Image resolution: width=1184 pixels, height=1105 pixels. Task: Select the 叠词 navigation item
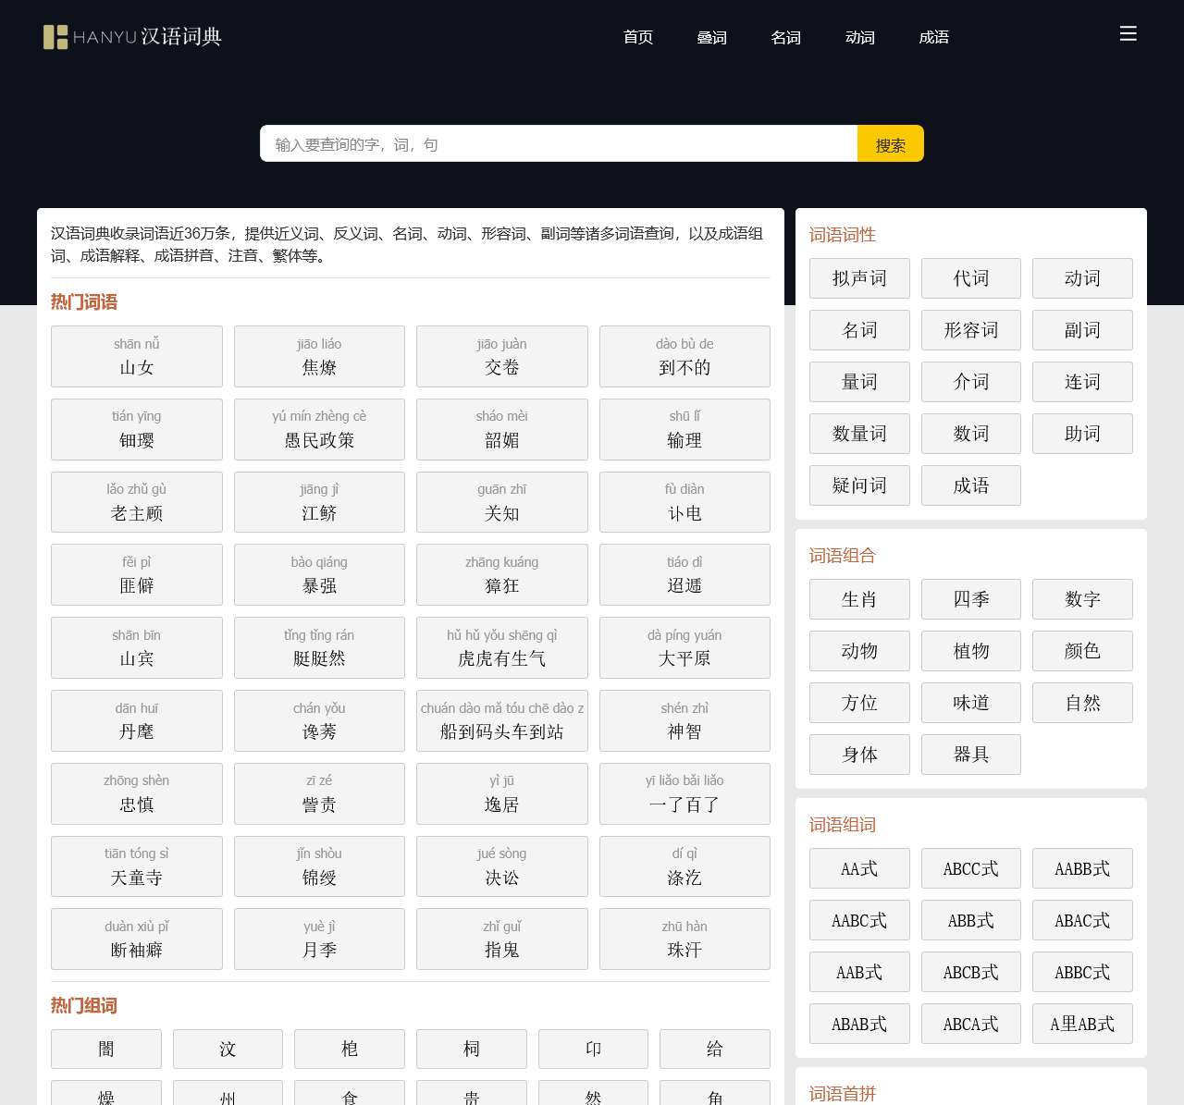coord(711,37)
